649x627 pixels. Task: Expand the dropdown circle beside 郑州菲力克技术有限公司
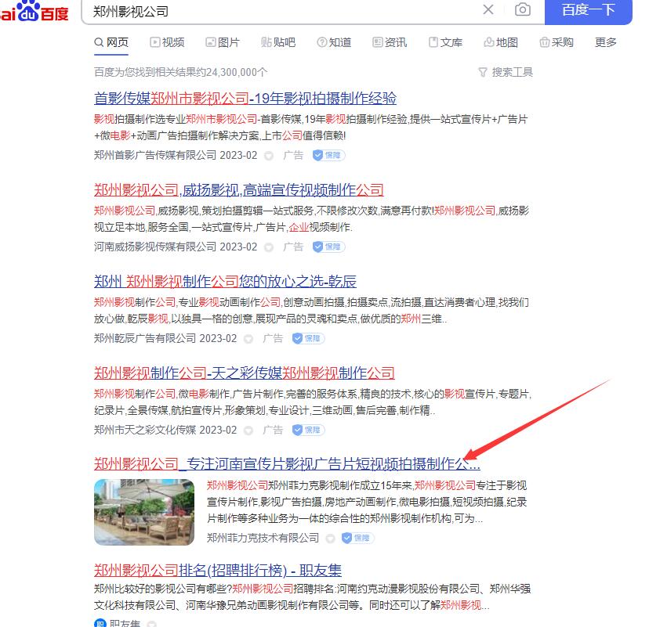(330, 539)
